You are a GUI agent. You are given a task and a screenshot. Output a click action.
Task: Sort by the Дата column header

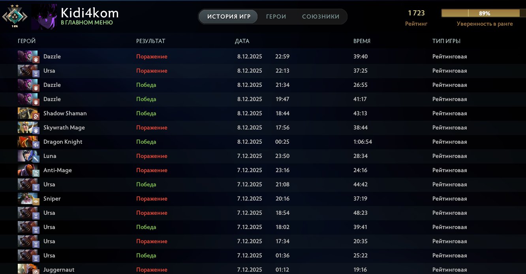coord(242,41)
